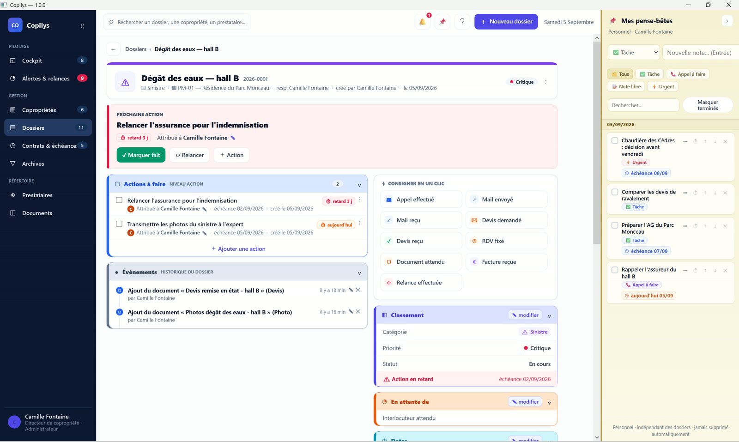Click Nouveau dossier
739x442 pixels.
click(506, 22)
